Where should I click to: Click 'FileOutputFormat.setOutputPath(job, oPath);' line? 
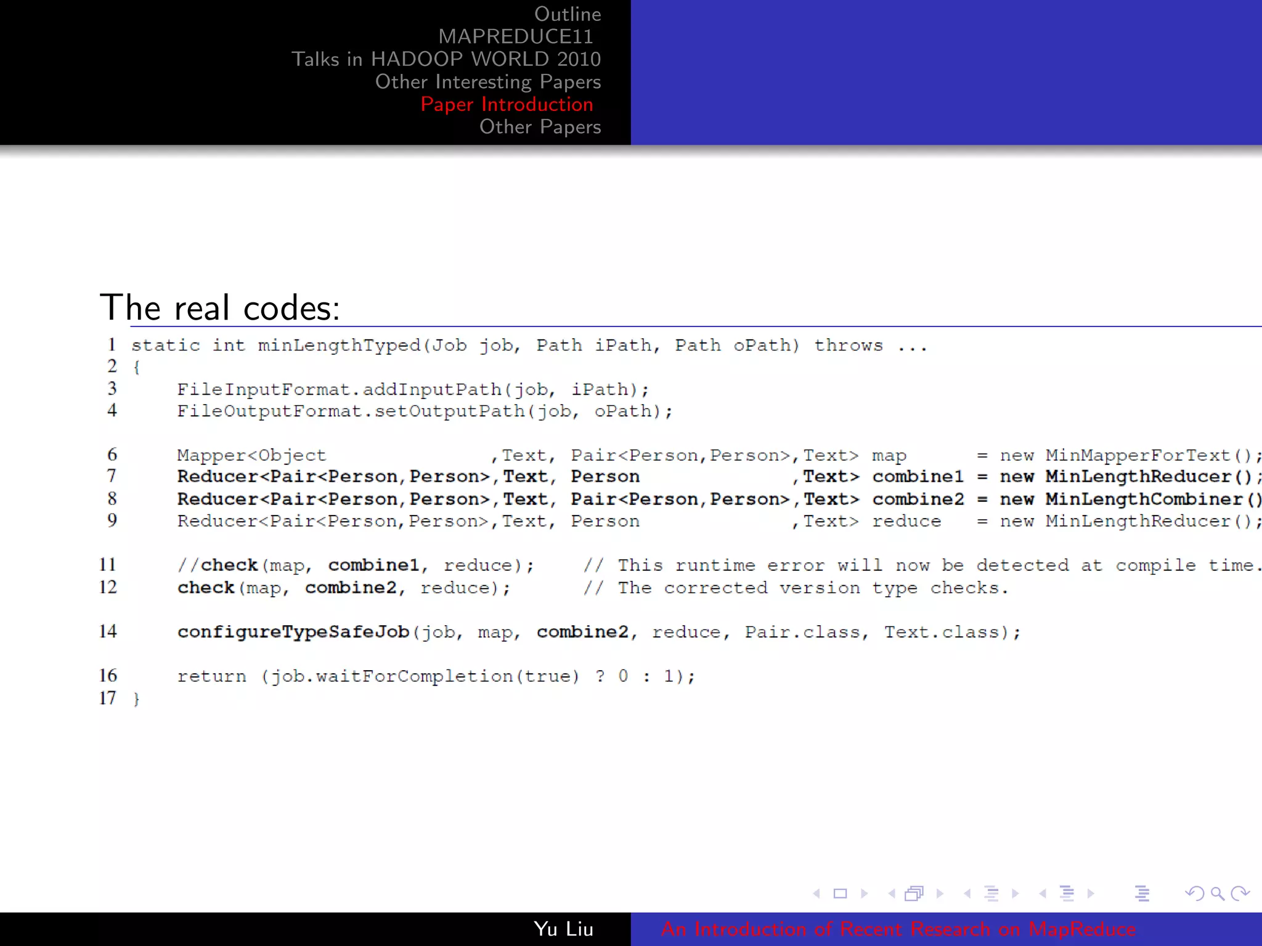(425, 411)
